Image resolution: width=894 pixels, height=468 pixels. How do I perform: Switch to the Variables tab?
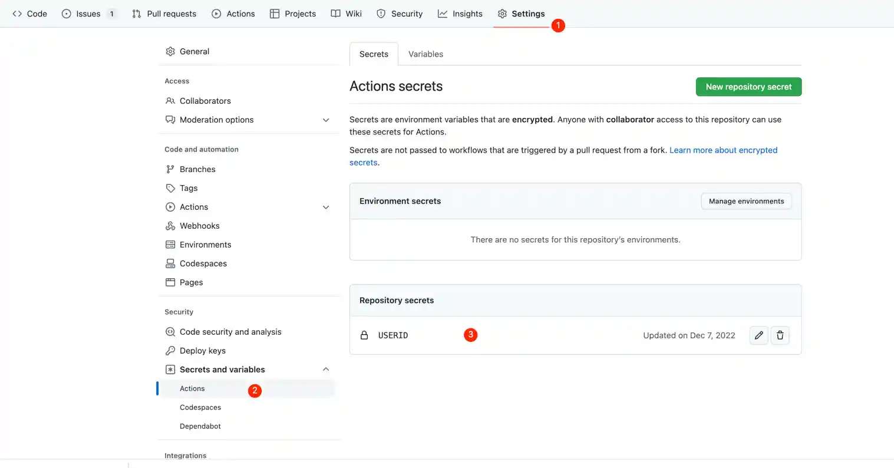coord(425,54)
